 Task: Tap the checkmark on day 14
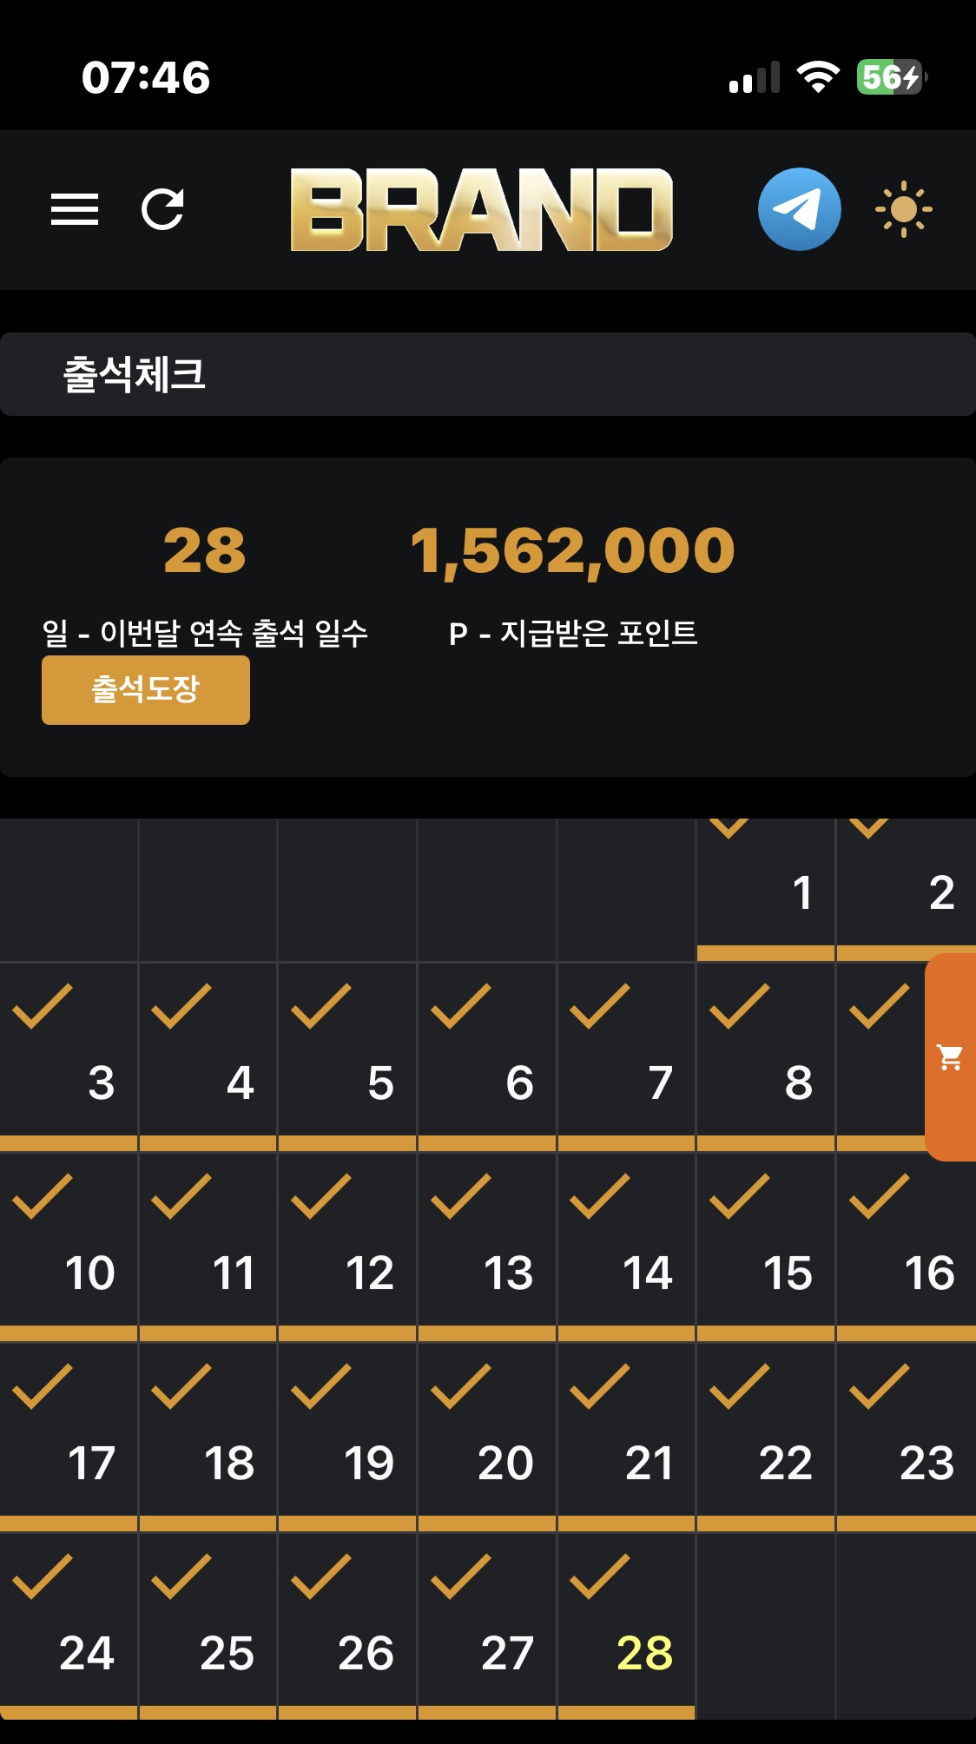tap(600, 1197)
